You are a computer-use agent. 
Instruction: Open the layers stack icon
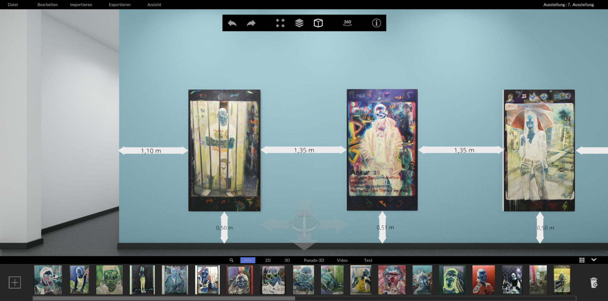coord(299,23)
